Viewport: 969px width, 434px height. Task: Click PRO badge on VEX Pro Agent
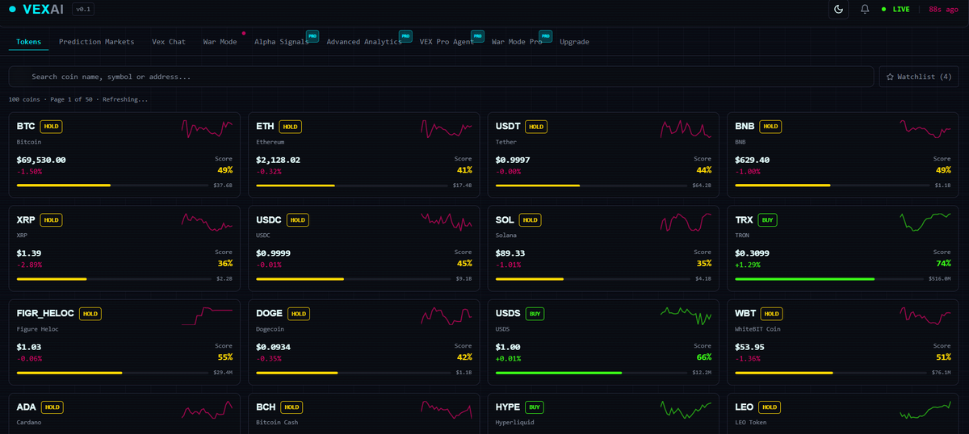477,35
